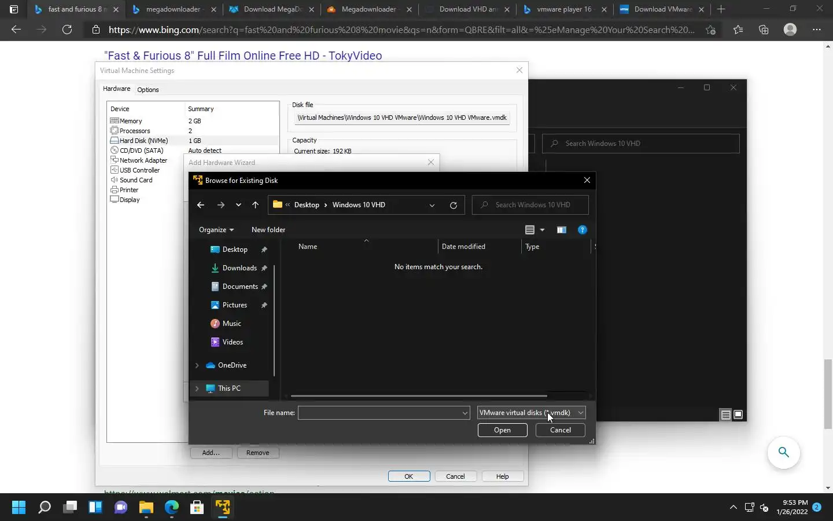Select Downloads in the navigation pane
The image size is (833, 521).
click(x=239, y=268)
